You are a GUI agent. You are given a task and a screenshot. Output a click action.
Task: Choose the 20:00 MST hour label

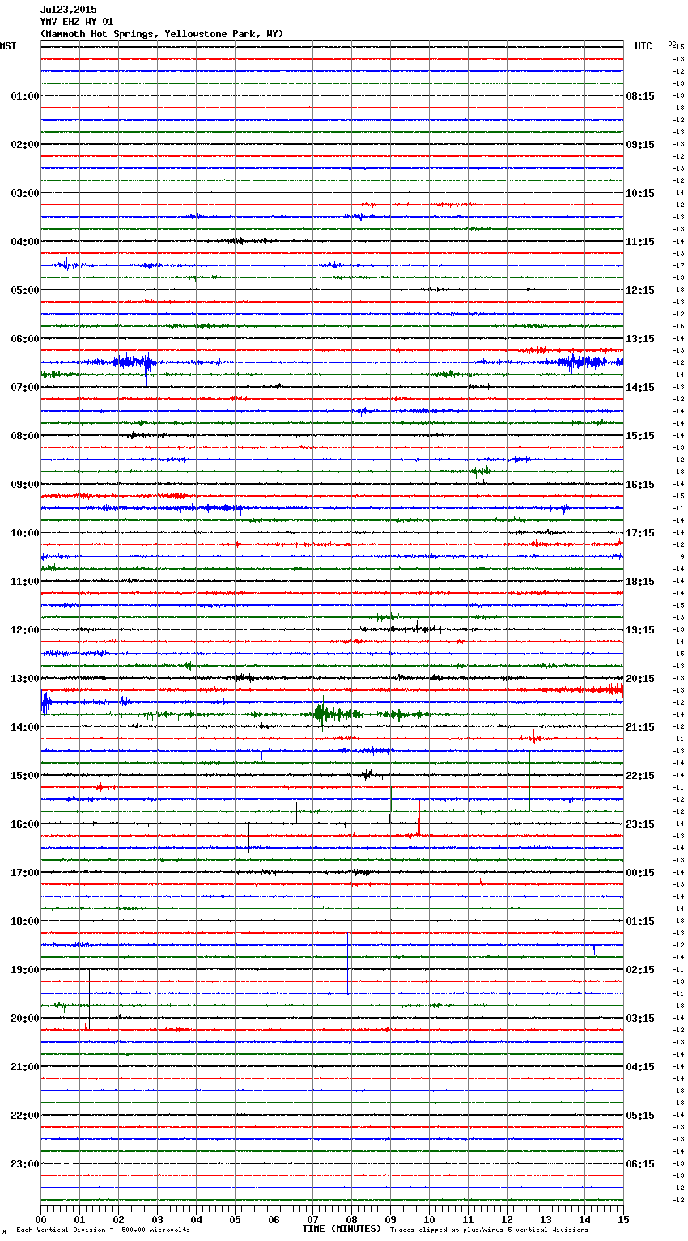pyautogui.click(x=25, y=1019)
